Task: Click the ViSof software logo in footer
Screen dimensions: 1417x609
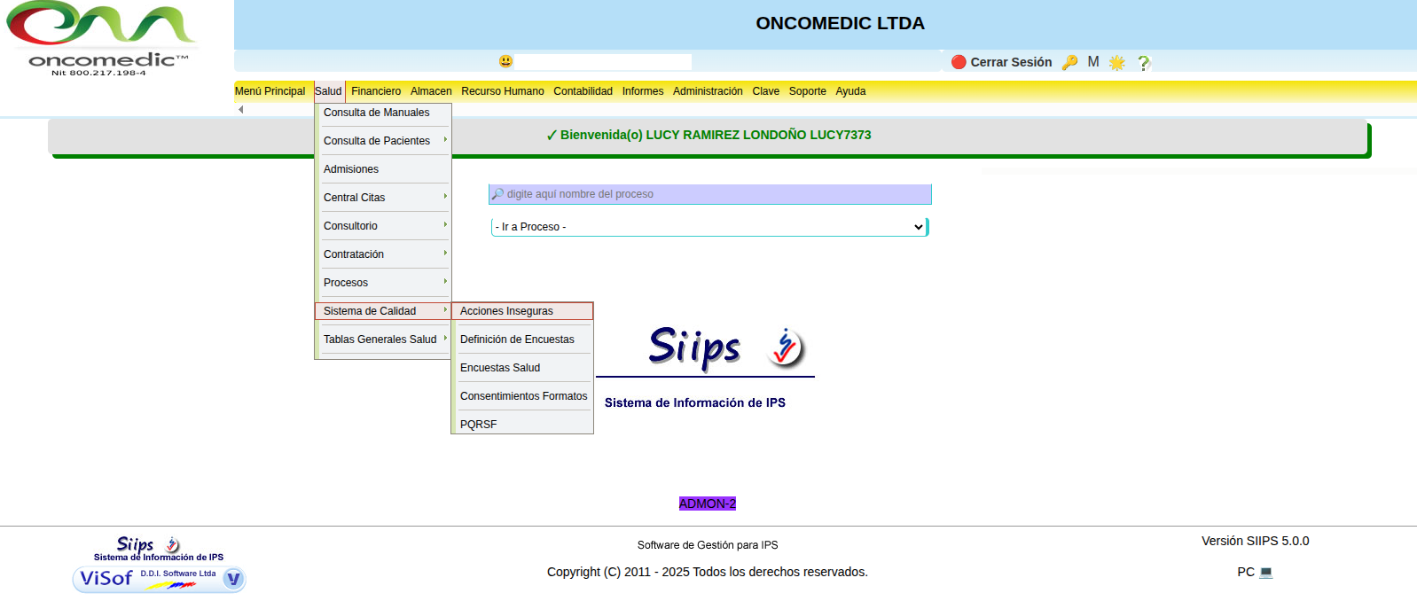Action: 159,579
